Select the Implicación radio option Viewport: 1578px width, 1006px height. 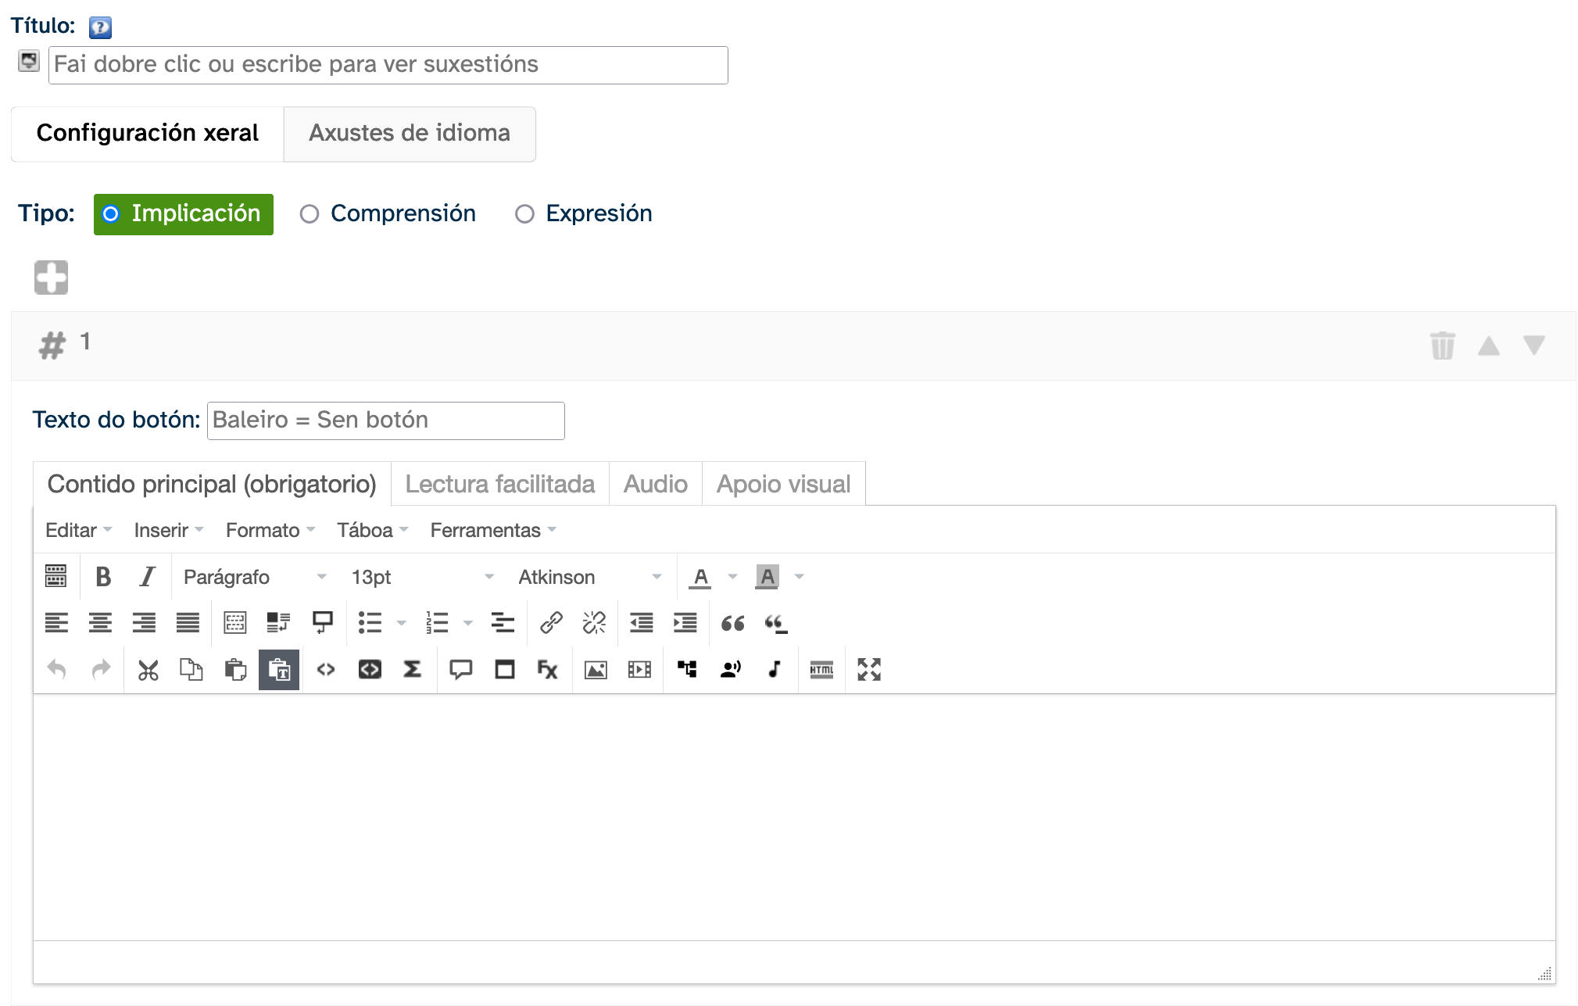pyautogui.click(x=111, y=214)
